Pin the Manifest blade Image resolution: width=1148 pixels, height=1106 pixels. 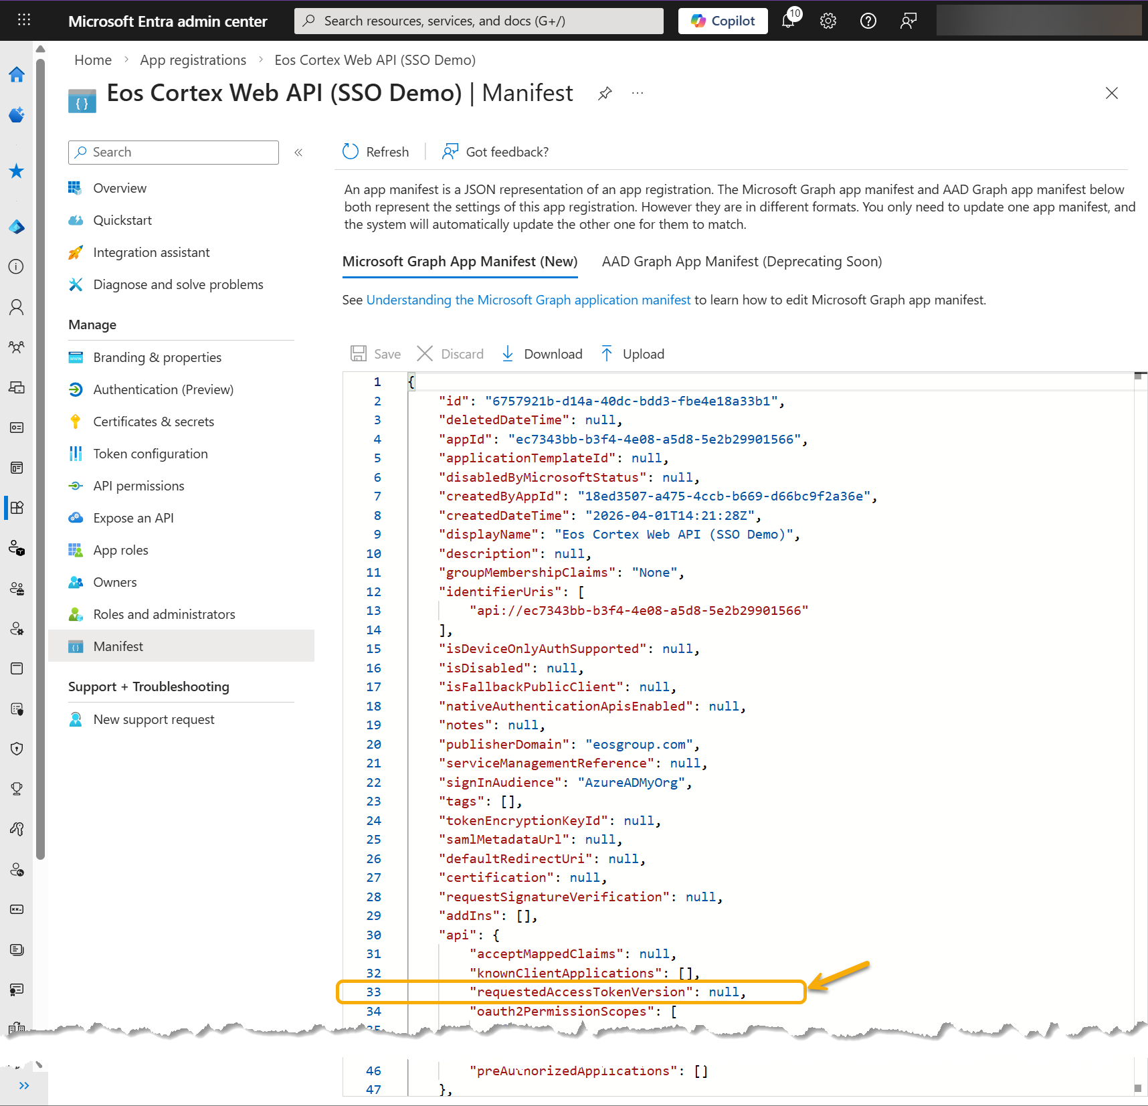(x=605, y=93)
